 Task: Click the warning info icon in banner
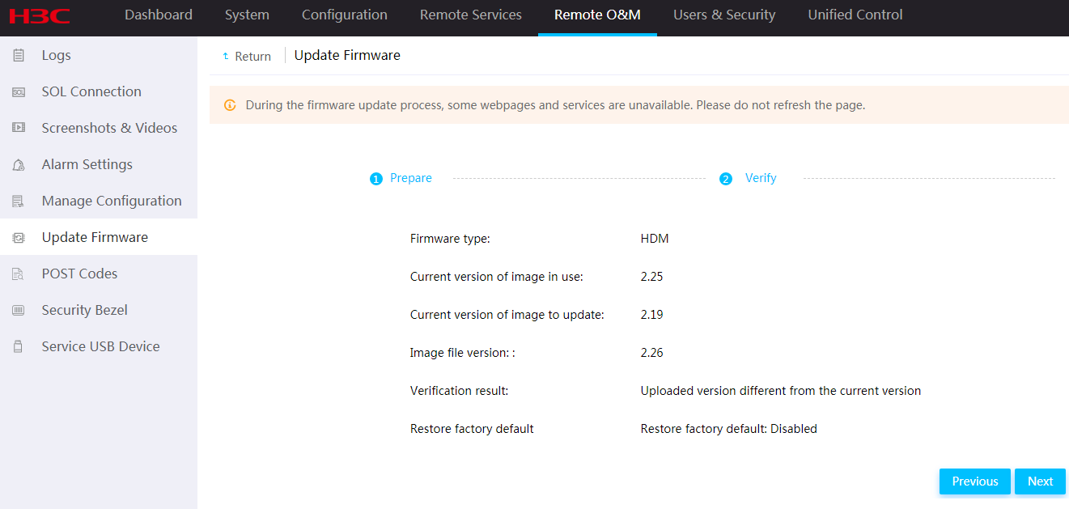click(x=230, y=105)
